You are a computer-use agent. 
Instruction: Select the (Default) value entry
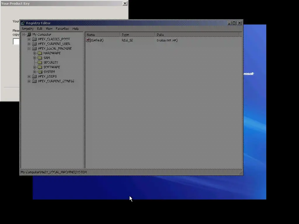click(97, 40)
